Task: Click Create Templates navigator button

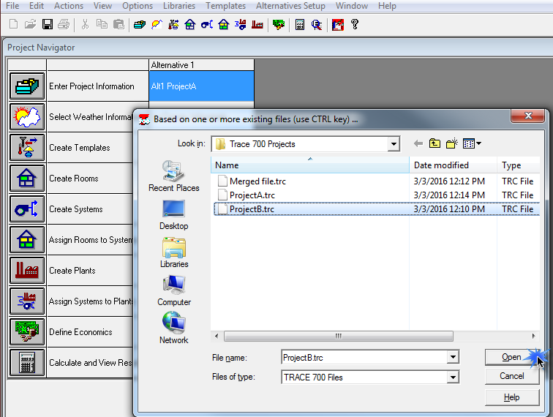Action: pos(27,147)
